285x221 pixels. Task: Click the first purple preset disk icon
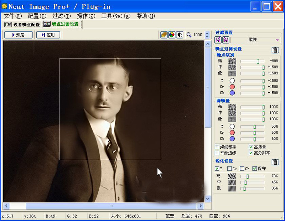218,40
